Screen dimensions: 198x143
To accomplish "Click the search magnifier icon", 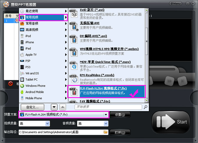I will [x=146, y=107].
